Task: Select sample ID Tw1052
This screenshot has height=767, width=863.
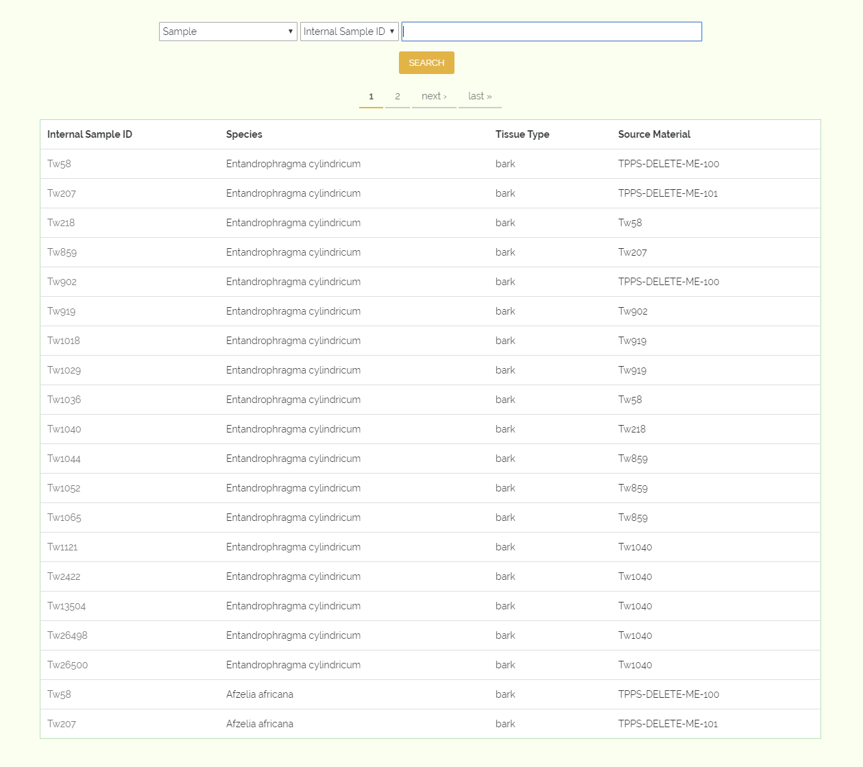Action: coord(64,488)
